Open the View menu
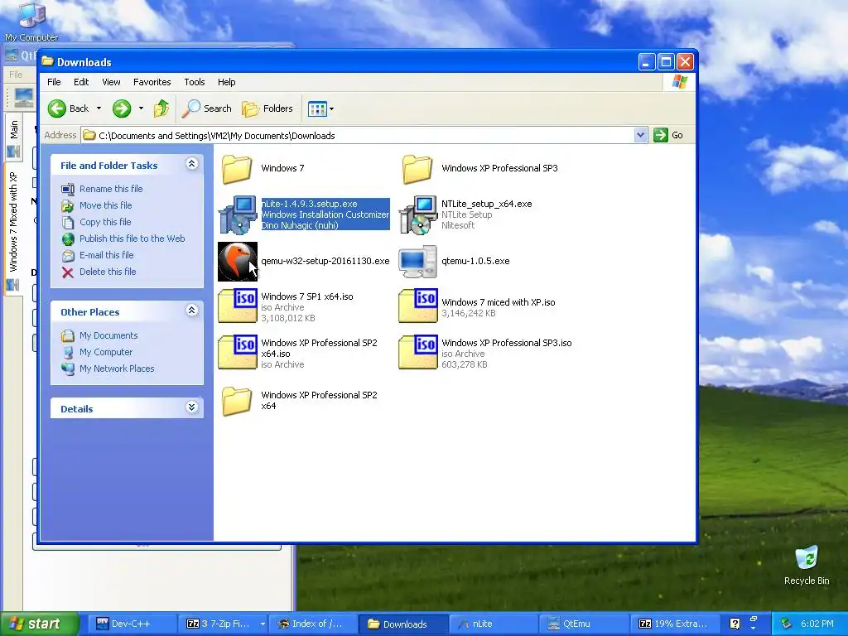 click(111, 82)
